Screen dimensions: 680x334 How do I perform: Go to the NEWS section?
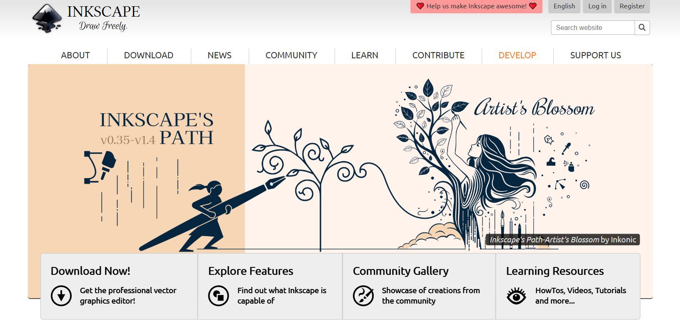pyautogui.click(x=220, y=55)
